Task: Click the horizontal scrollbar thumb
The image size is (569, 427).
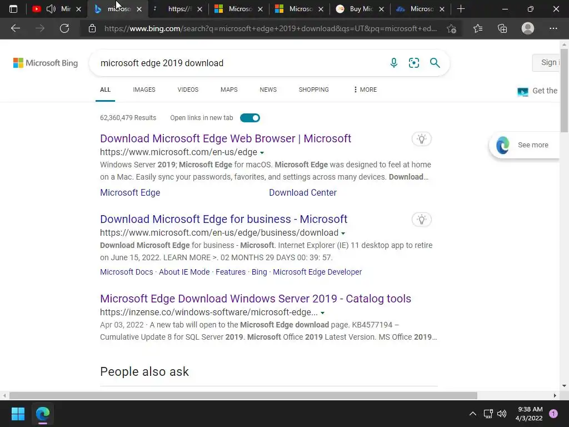Action: point(243,395)
